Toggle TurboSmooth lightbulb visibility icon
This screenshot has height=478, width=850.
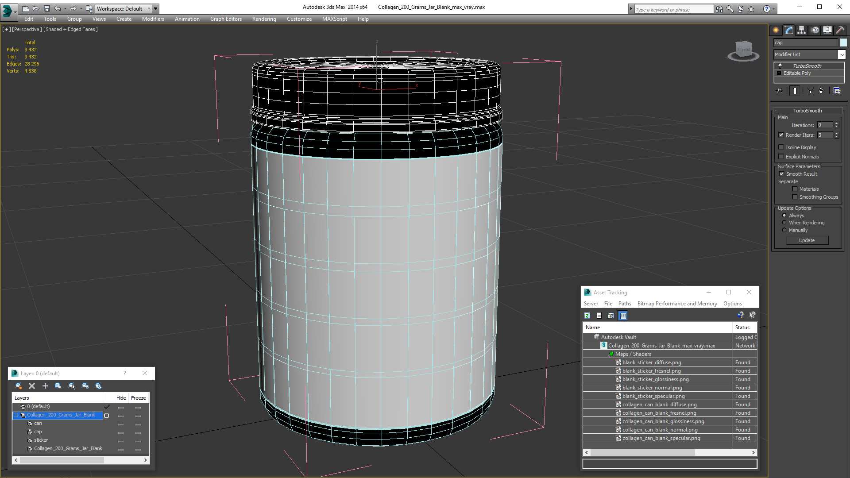pos(780,66)
